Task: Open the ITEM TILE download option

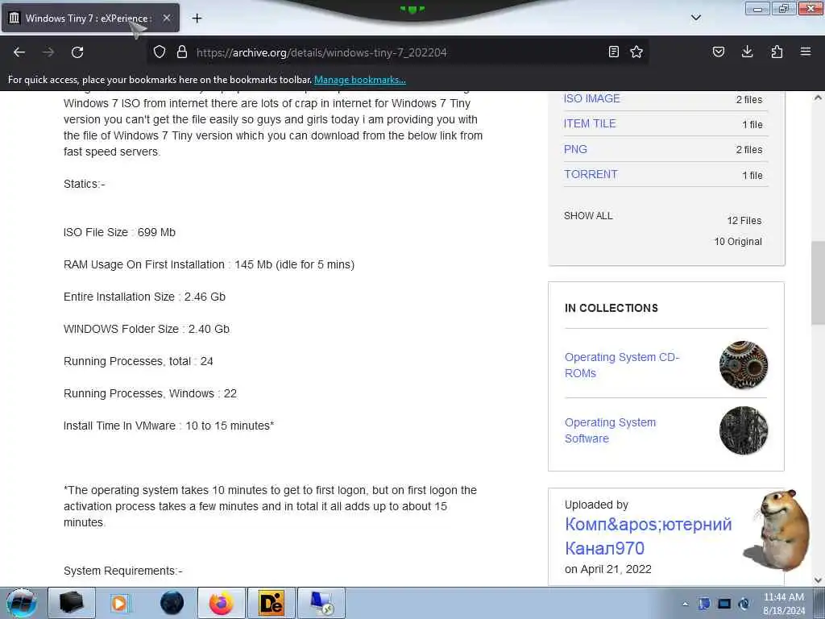Action: click(590, 123)
